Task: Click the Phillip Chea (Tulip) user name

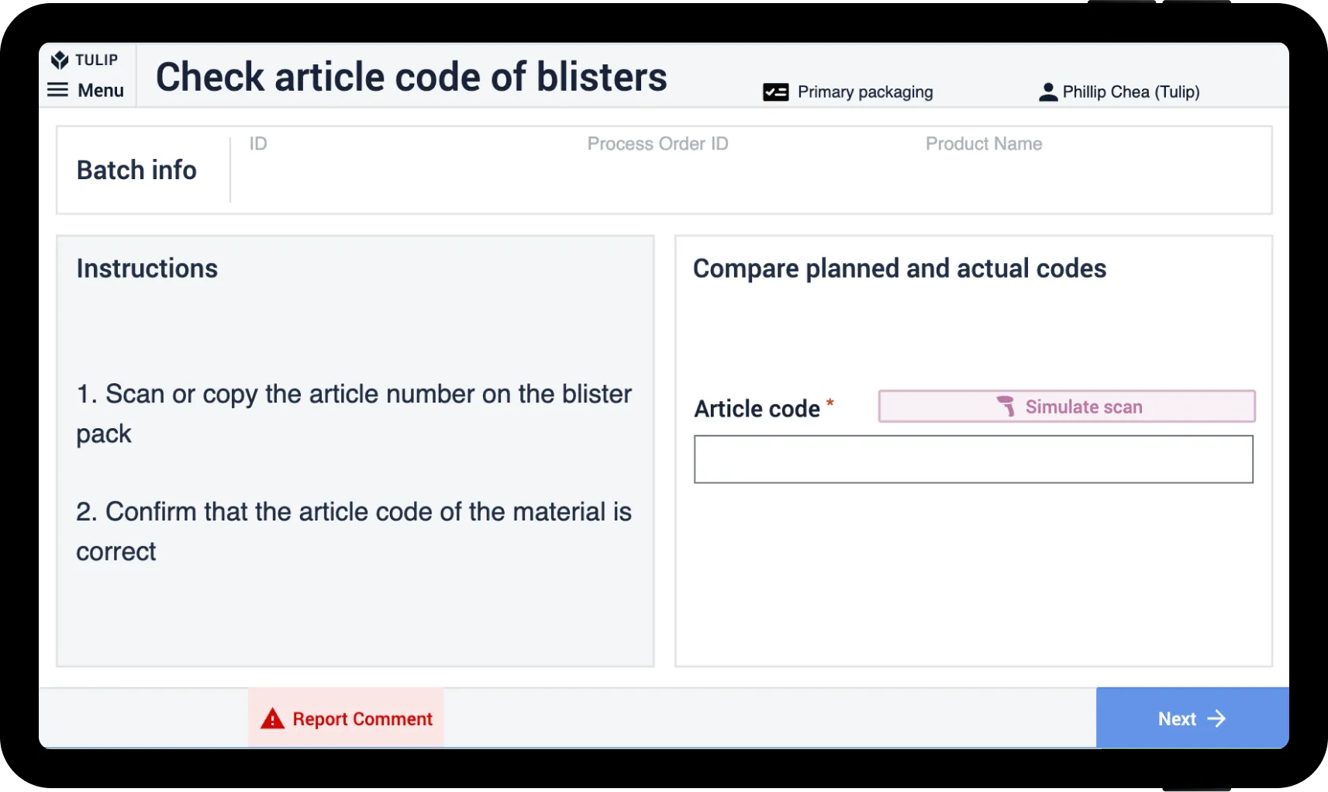Action: (x=1130, y=92)
